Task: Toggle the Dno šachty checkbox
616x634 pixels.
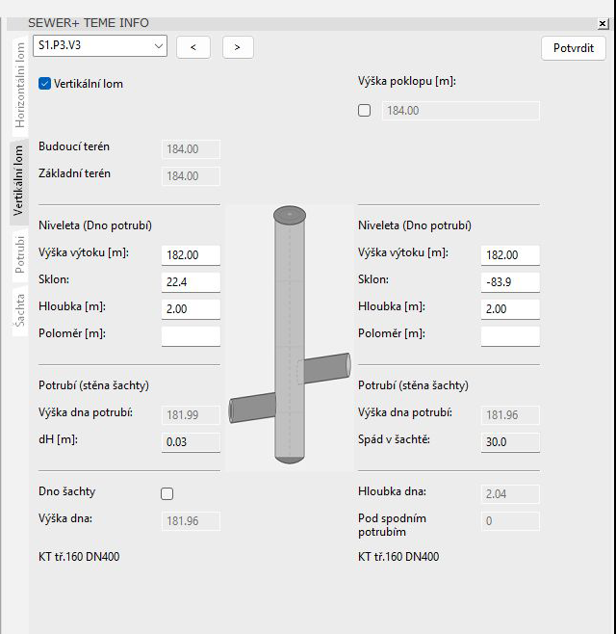Action: click(x=167, y=493)
